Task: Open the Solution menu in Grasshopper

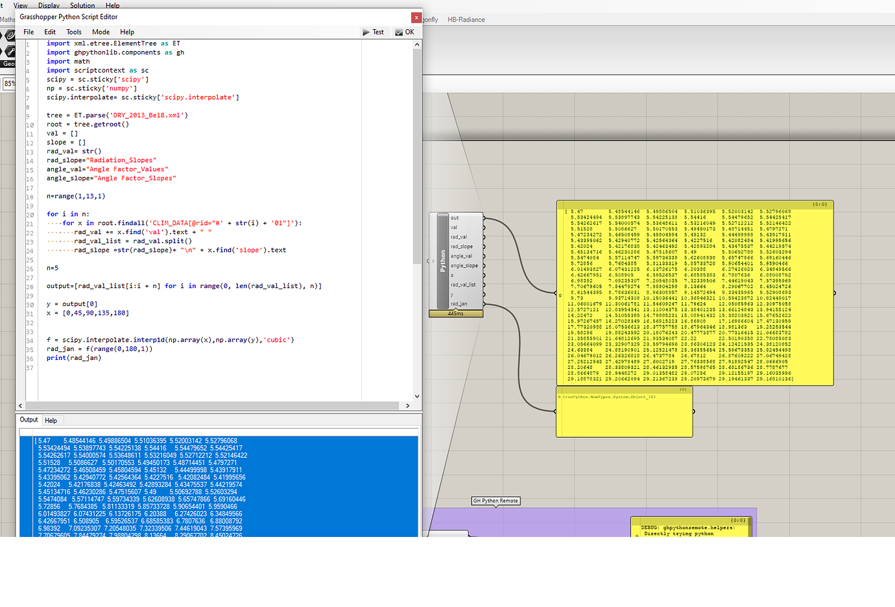Action: pyautogui.click(x=82, y=5)
